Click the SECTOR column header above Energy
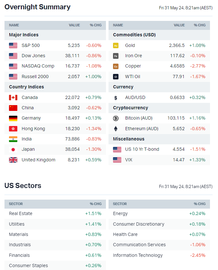The width and height of the screenshot is (218, 270). (120, 204)
